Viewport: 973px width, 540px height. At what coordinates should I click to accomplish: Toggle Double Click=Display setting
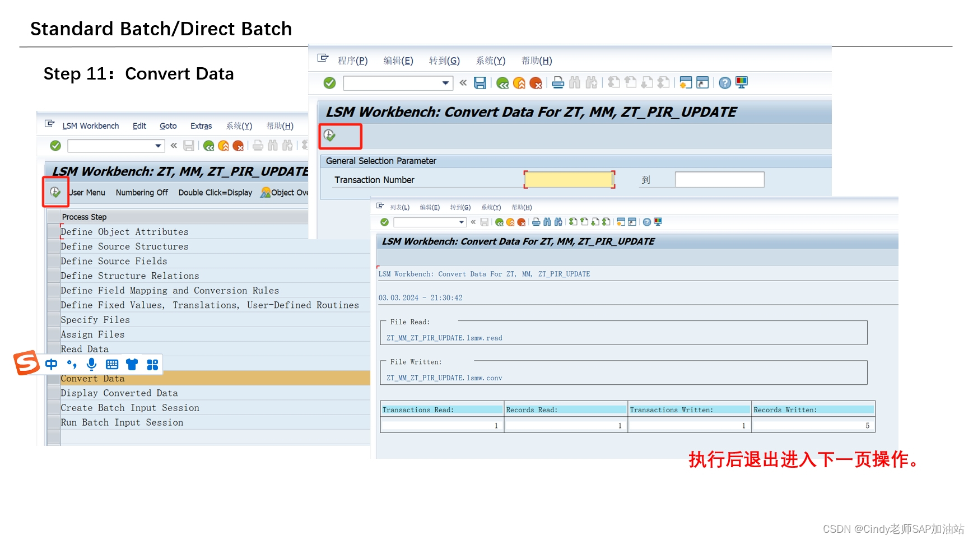click(215, 193)
